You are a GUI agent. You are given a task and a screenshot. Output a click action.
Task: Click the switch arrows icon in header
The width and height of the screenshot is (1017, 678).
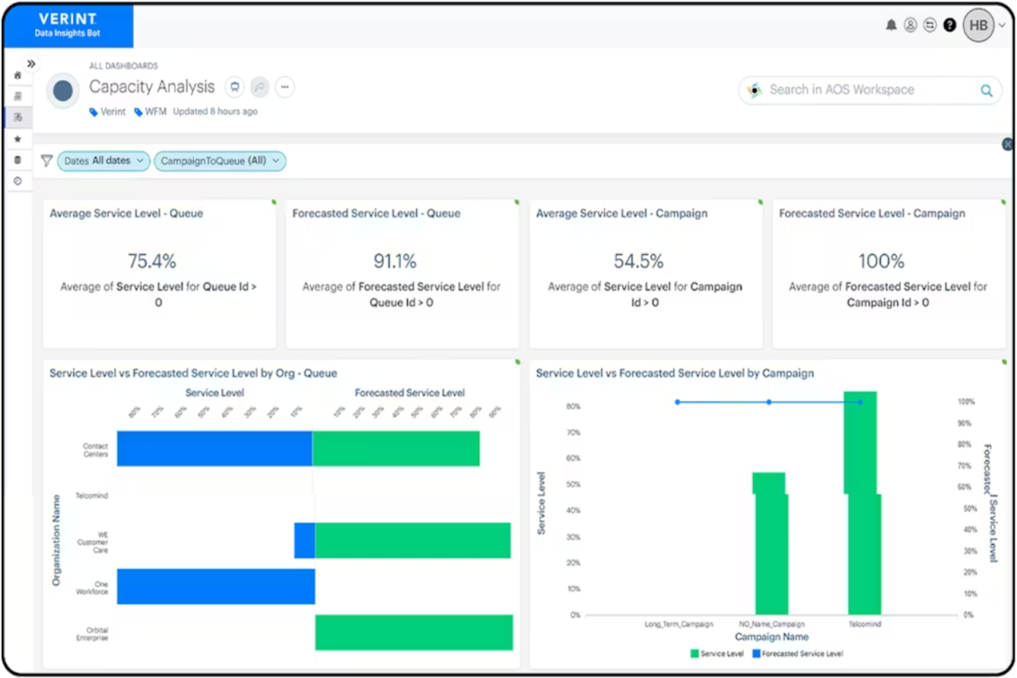tap(930, 25)
